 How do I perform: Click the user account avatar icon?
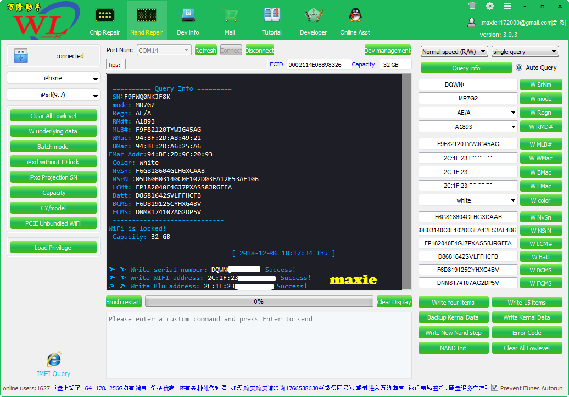(x=471, y=23)
